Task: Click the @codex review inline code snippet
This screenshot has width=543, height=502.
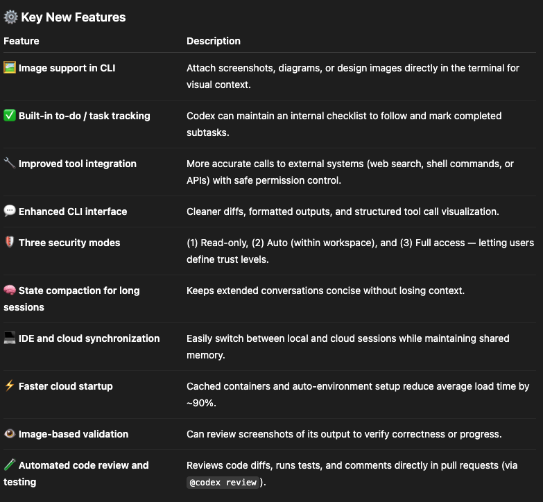Action: [x=223, y=482]
